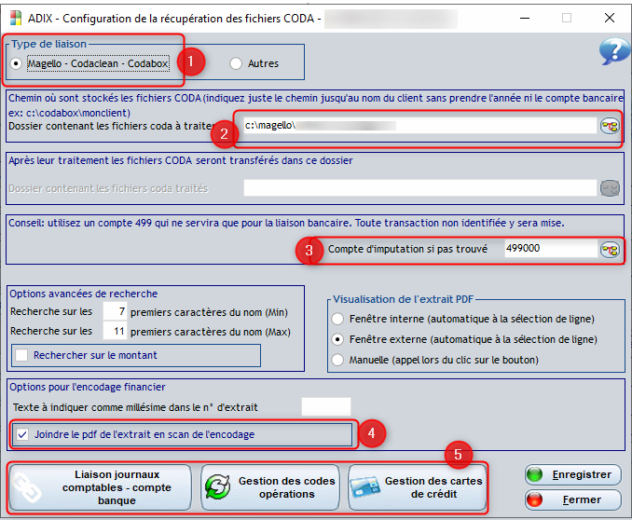Enable Rechercher sur le montant checkbox
The image size is (632, 520).
pyautogui.click(x=21, y=355)
